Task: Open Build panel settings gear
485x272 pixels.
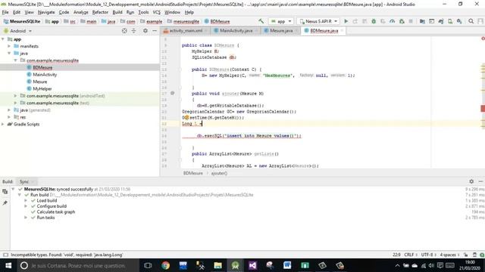Action: (471, 181)
